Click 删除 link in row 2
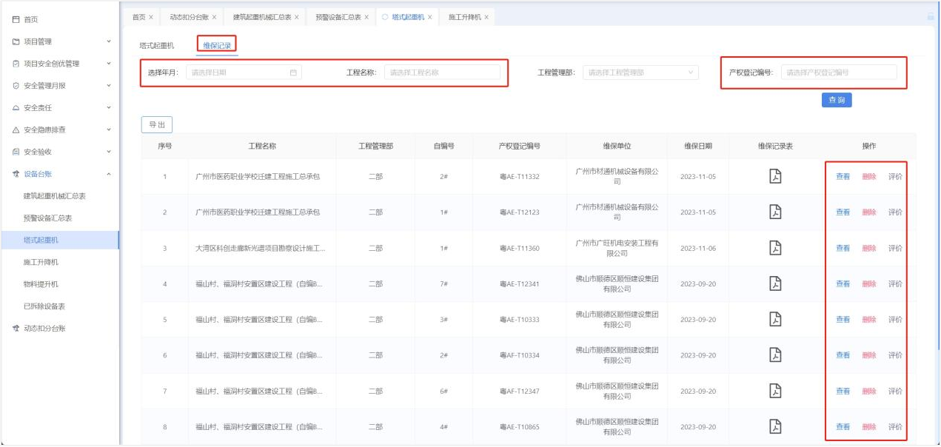941x447 pixels. coord(868,212)
